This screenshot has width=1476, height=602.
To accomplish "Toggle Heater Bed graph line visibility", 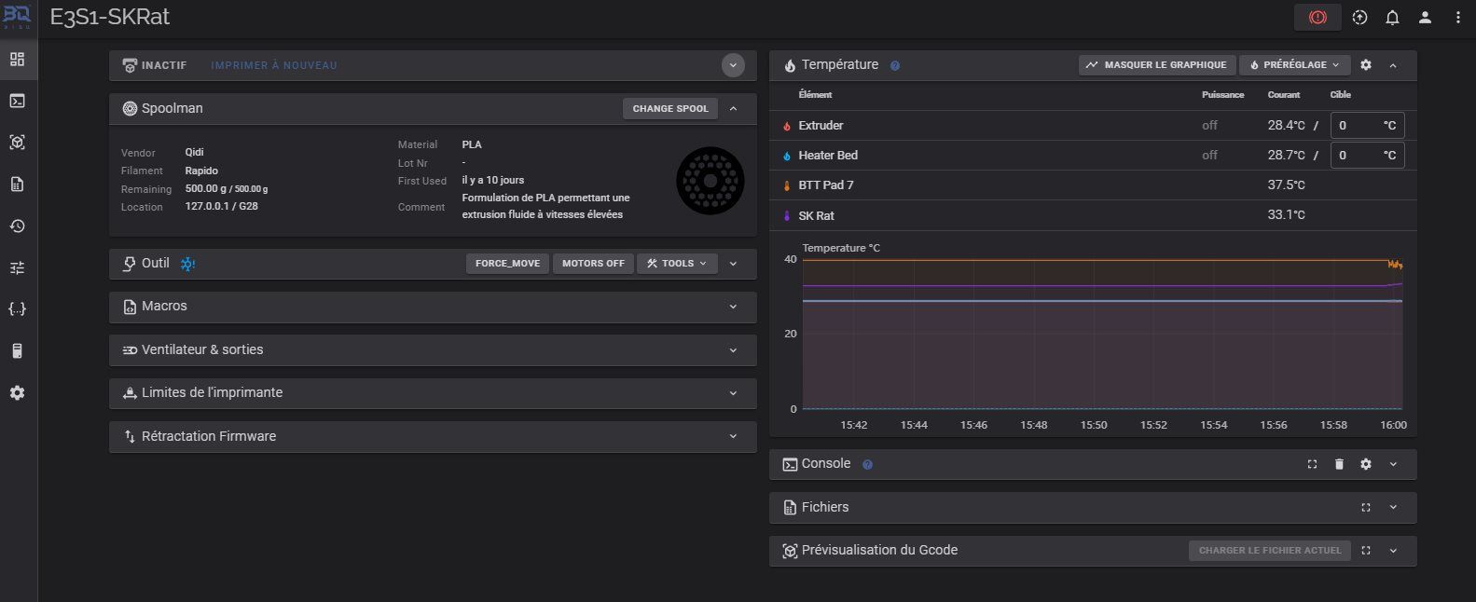I will [x=787, y=156].
